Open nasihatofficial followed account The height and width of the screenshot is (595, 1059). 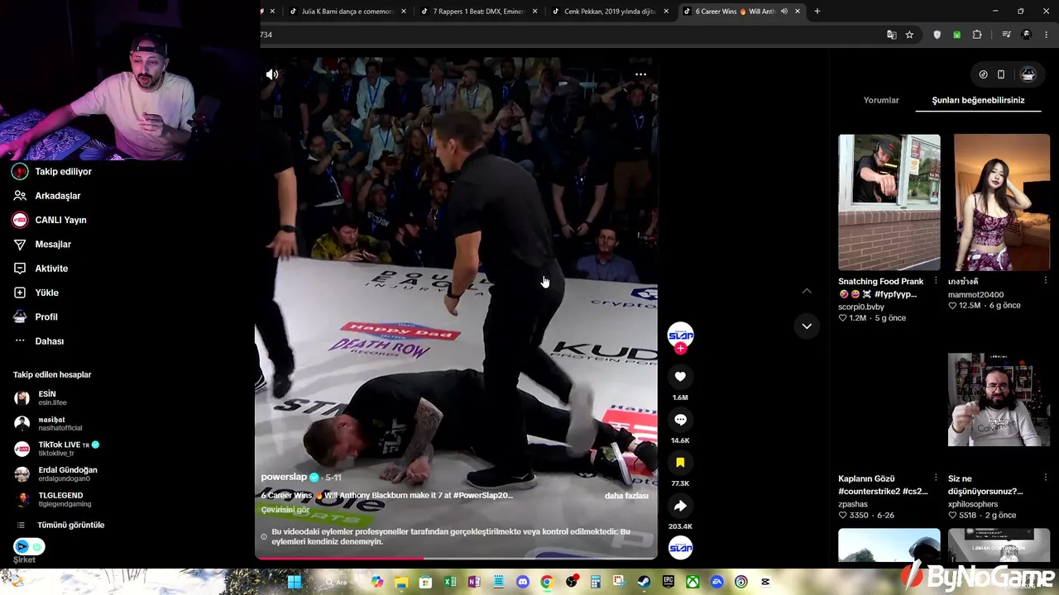tap(49, 424)
